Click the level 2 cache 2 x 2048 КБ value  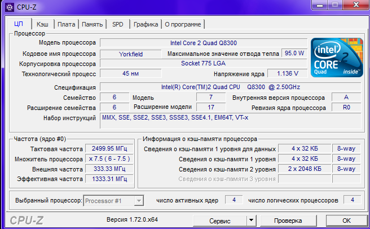click(305, 169)
